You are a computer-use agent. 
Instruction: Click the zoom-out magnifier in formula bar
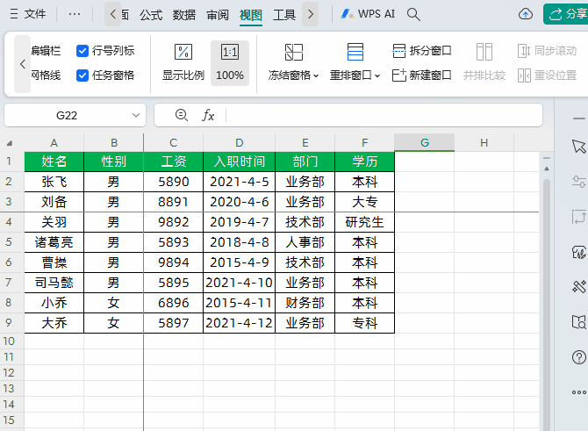(182, 115)
